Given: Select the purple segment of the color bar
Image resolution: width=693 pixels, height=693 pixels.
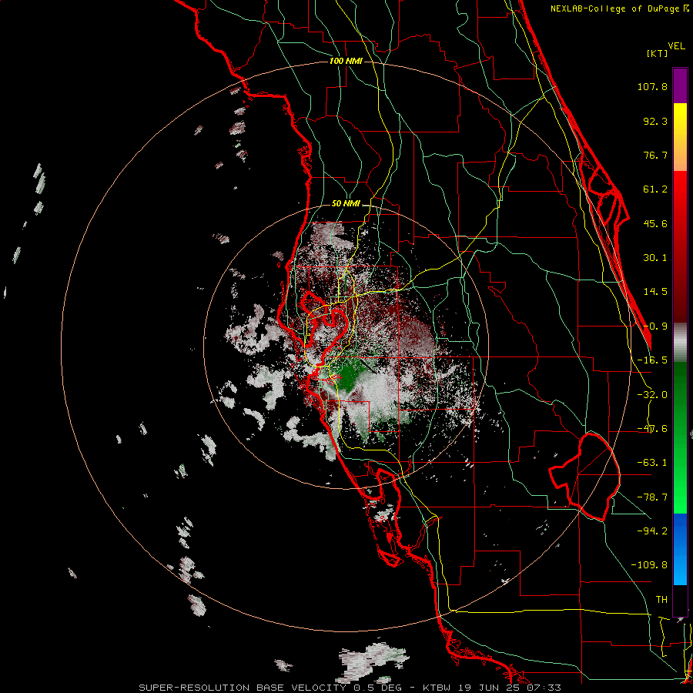Looking at the screenshot, I should 680,85.
